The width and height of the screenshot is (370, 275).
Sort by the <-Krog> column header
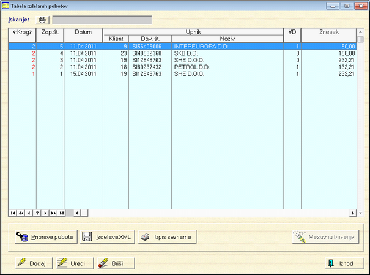(x=22, y=31)
